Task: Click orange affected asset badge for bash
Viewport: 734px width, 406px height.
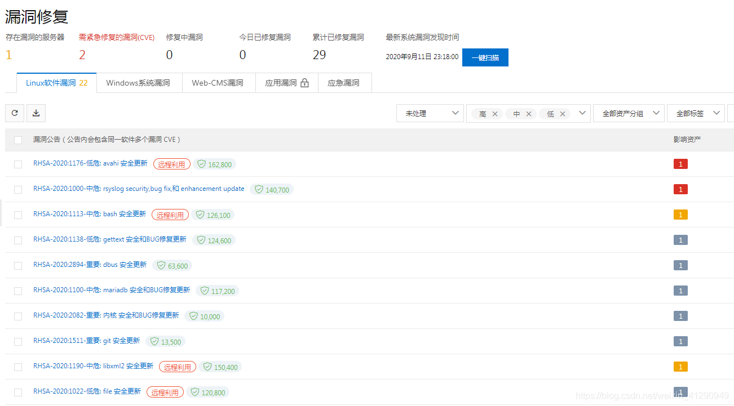Action: coord(680,215)
